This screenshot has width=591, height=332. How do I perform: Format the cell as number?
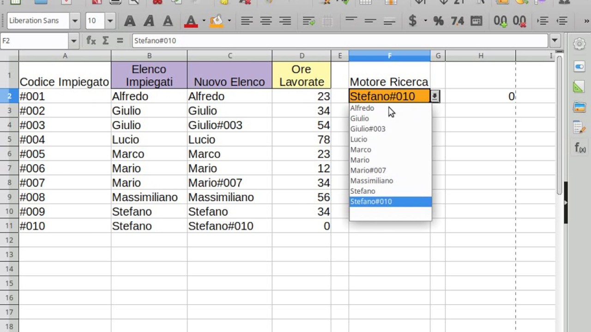point(457,21)
